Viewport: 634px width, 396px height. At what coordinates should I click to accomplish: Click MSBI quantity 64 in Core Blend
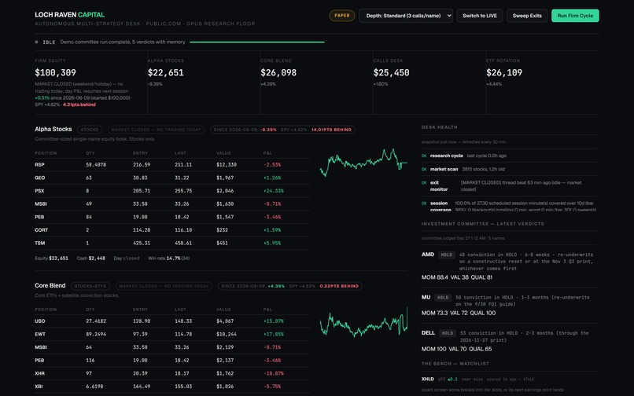(89, 347)
